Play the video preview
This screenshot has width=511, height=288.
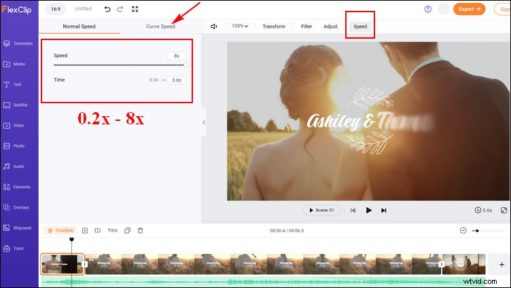tap(368, 210)
